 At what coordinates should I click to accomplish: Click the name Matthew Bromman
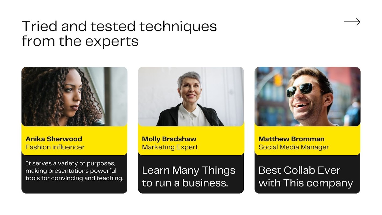tap(291, 139)
